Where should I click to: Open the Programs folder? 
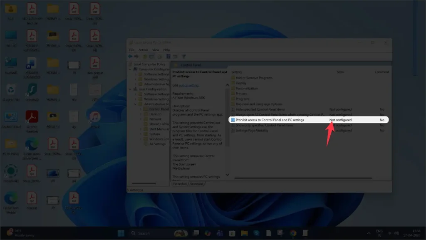pos(243,99)
